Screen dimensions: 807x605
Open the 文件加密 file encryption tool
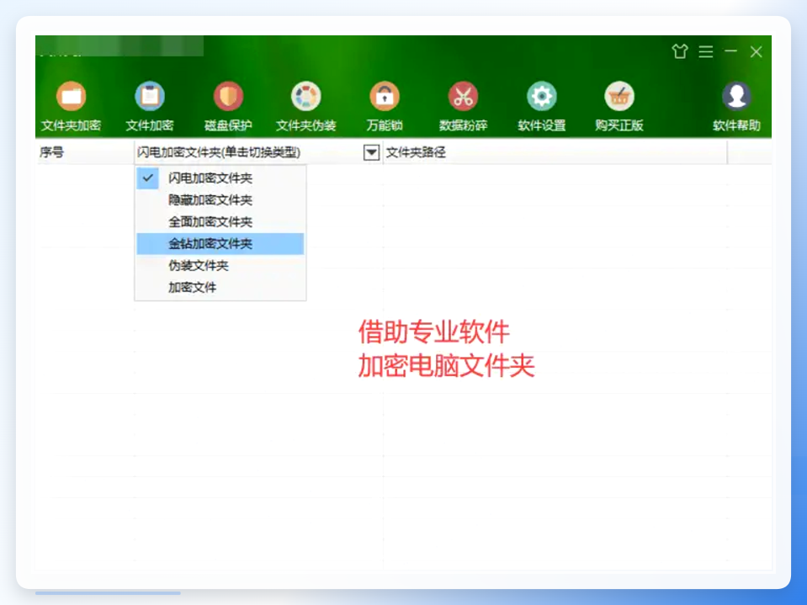click(150, 107)
